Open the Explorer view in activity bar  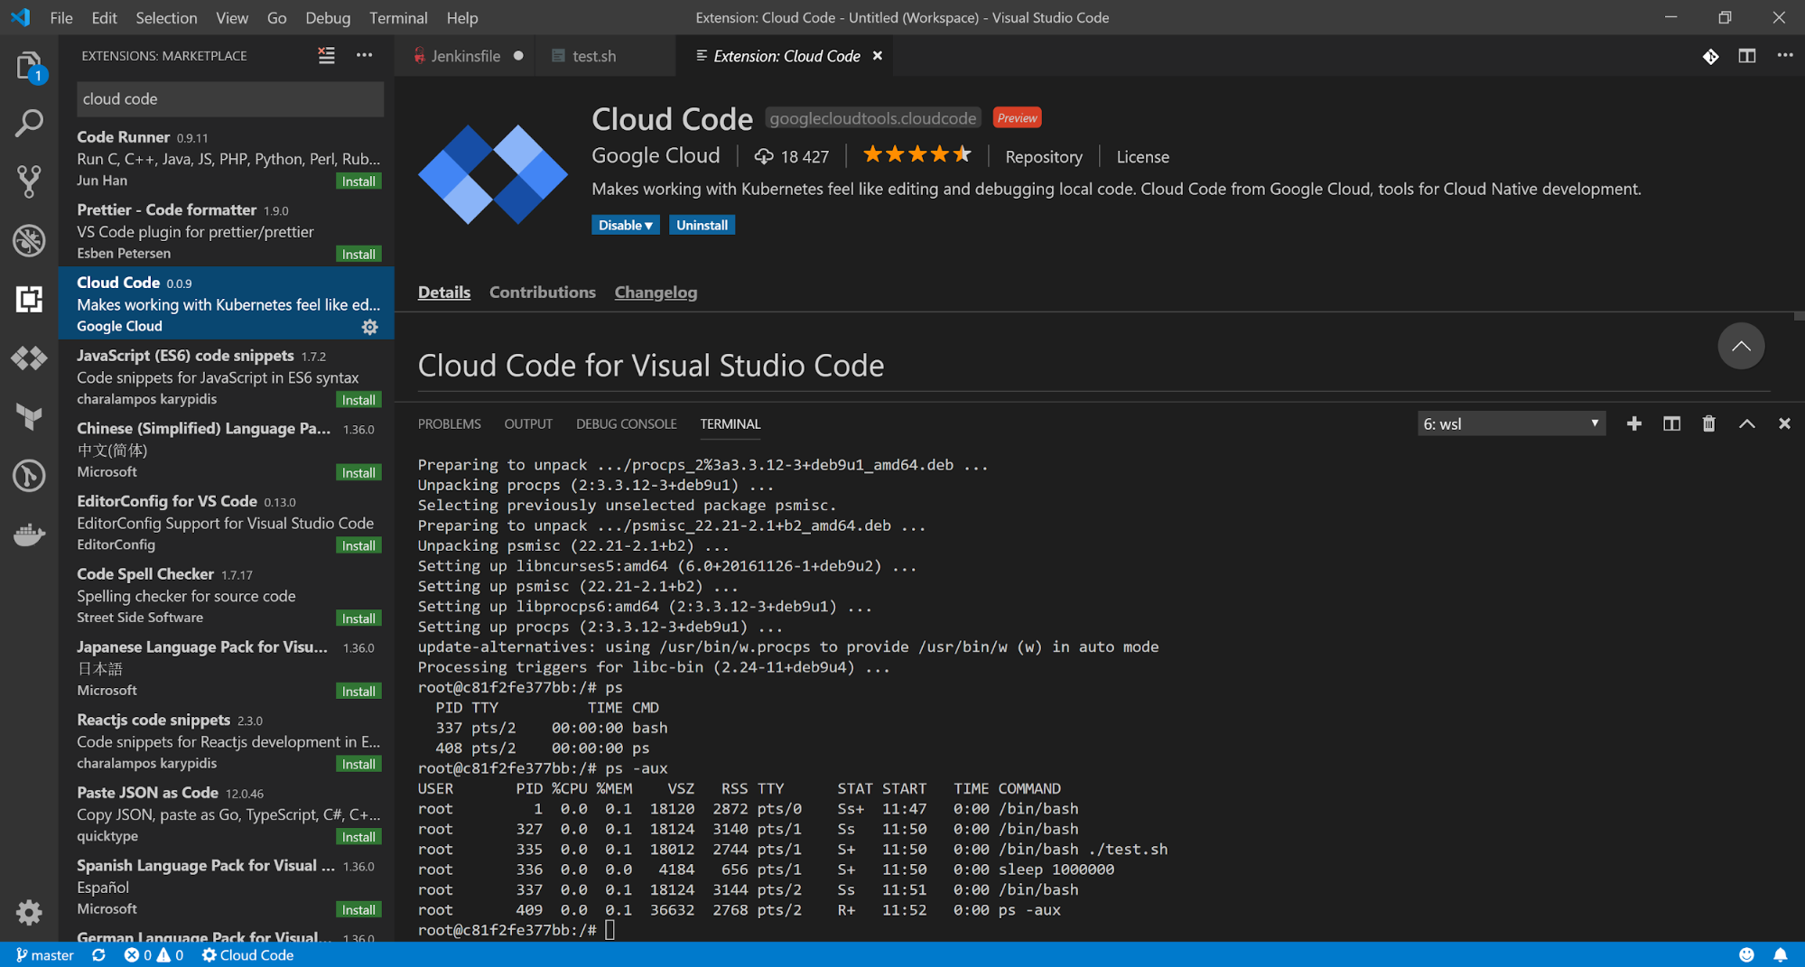[29, 66]
